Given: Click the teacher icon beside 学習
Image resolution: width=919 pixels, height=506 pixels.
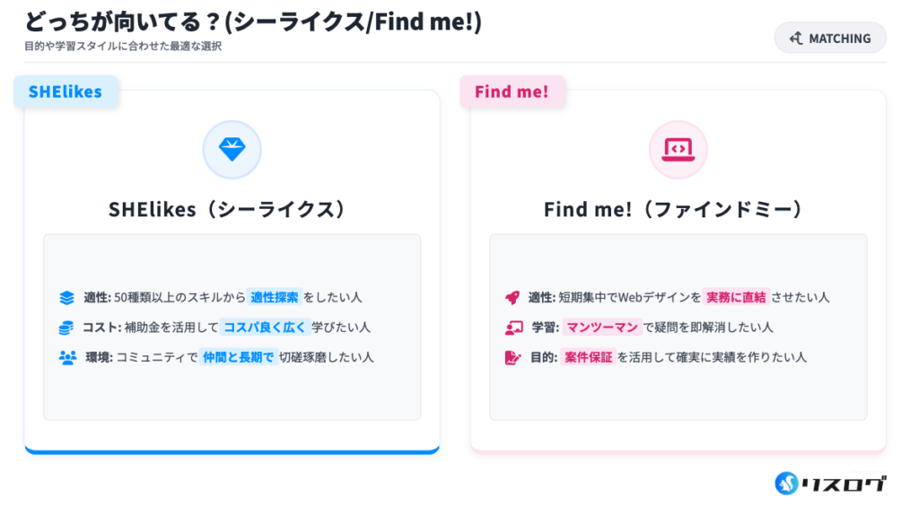Looking at the screenshot, I should (513, 327).
